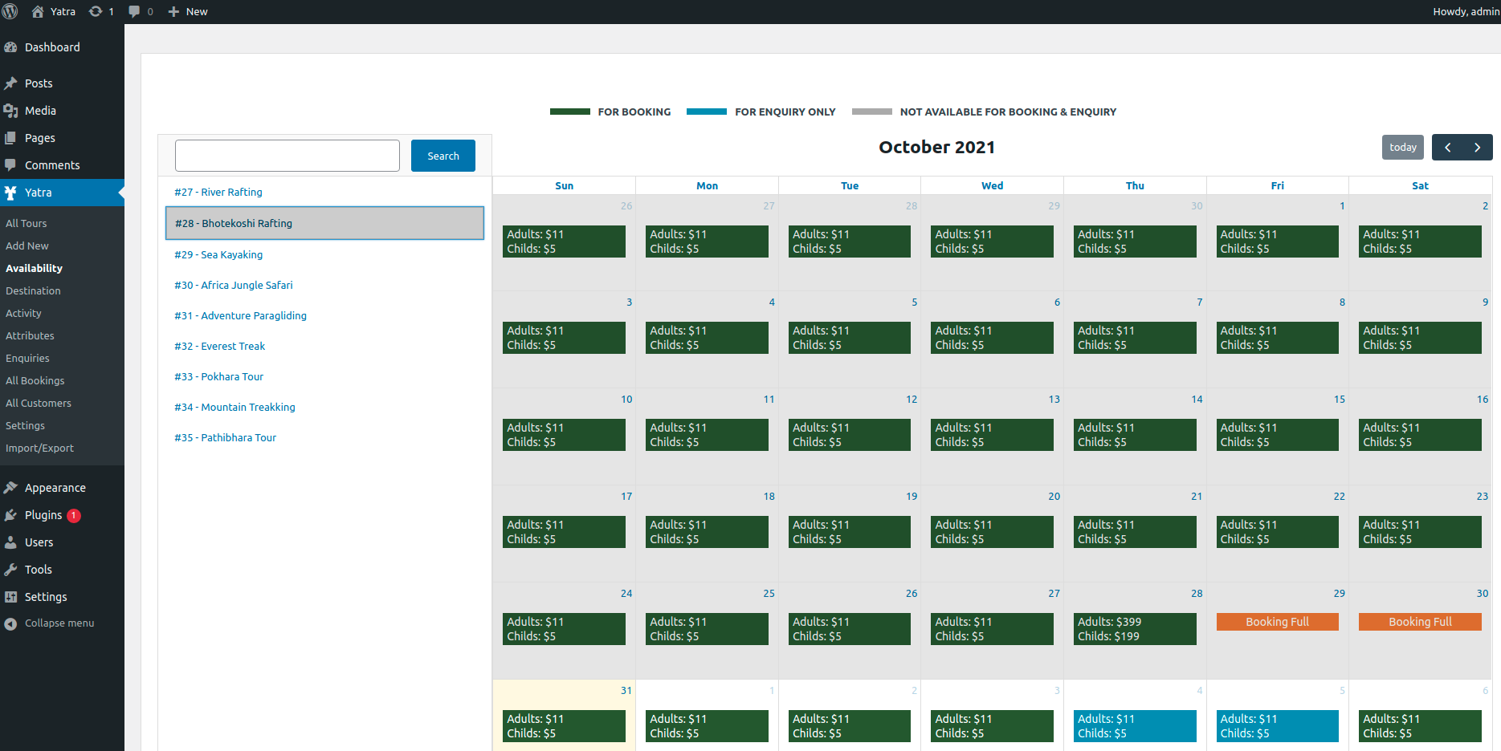Open Yatra Settings submenu item
The width and height of the screenshot is (1501, 751).
point(25,426)
